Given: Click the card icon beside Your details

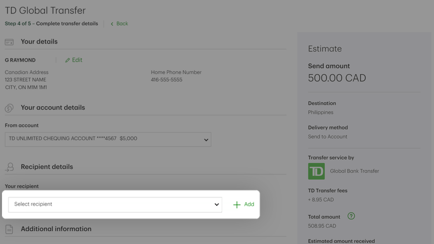Looking at the screenshot, I should (9, 42).
